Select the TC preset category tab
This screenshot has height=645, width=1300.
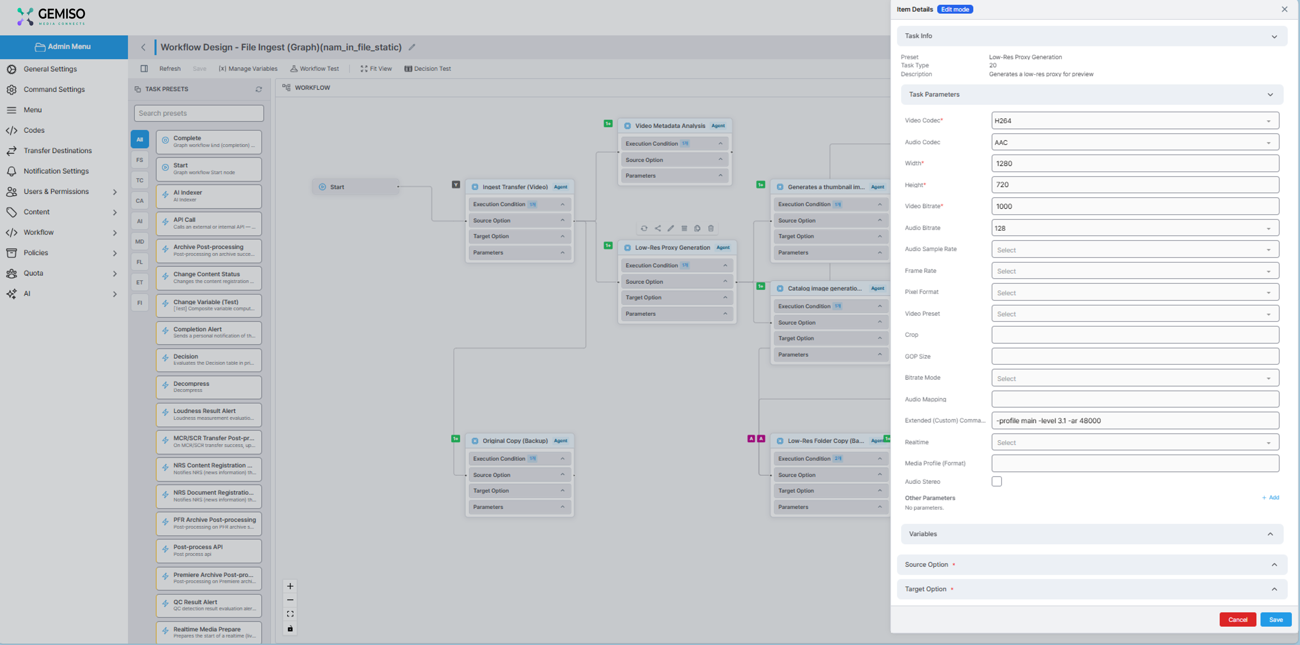(x=140, y=180)
